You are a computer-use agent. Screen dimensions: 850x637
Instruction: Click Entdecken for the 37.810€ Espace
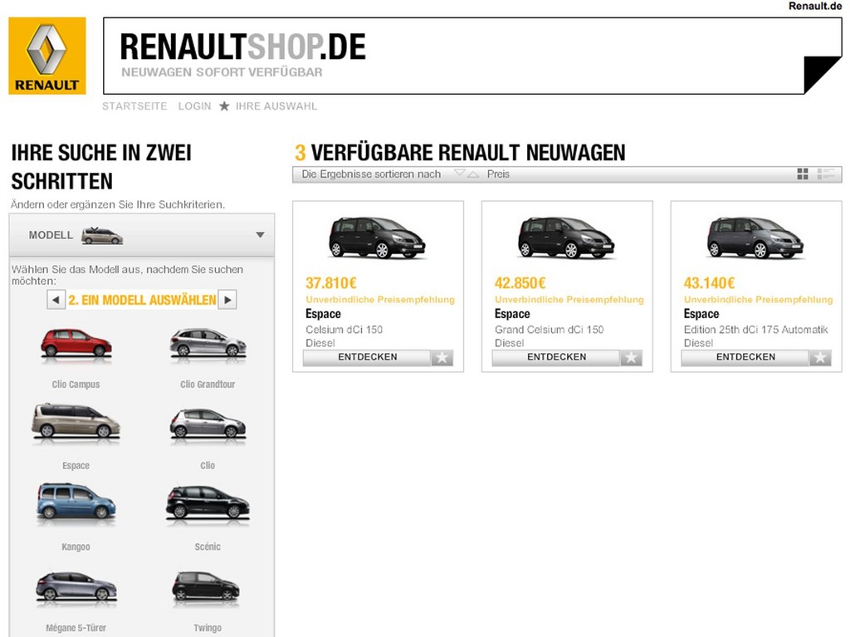click(368, 357)
